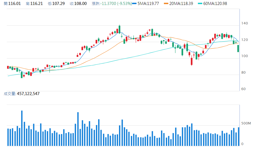
Task: Click the low price 107.29 value
Action: (x=58, y=4)
